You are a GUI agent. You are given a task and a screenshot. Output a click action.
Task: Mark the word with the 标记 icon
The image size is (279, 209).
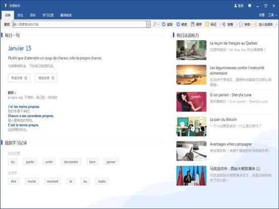[x=207, y=25]
